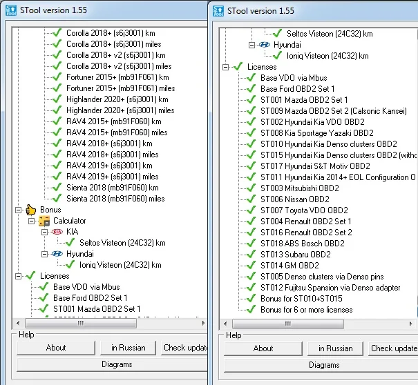Switch left window to Russian language

click(129, 348)
